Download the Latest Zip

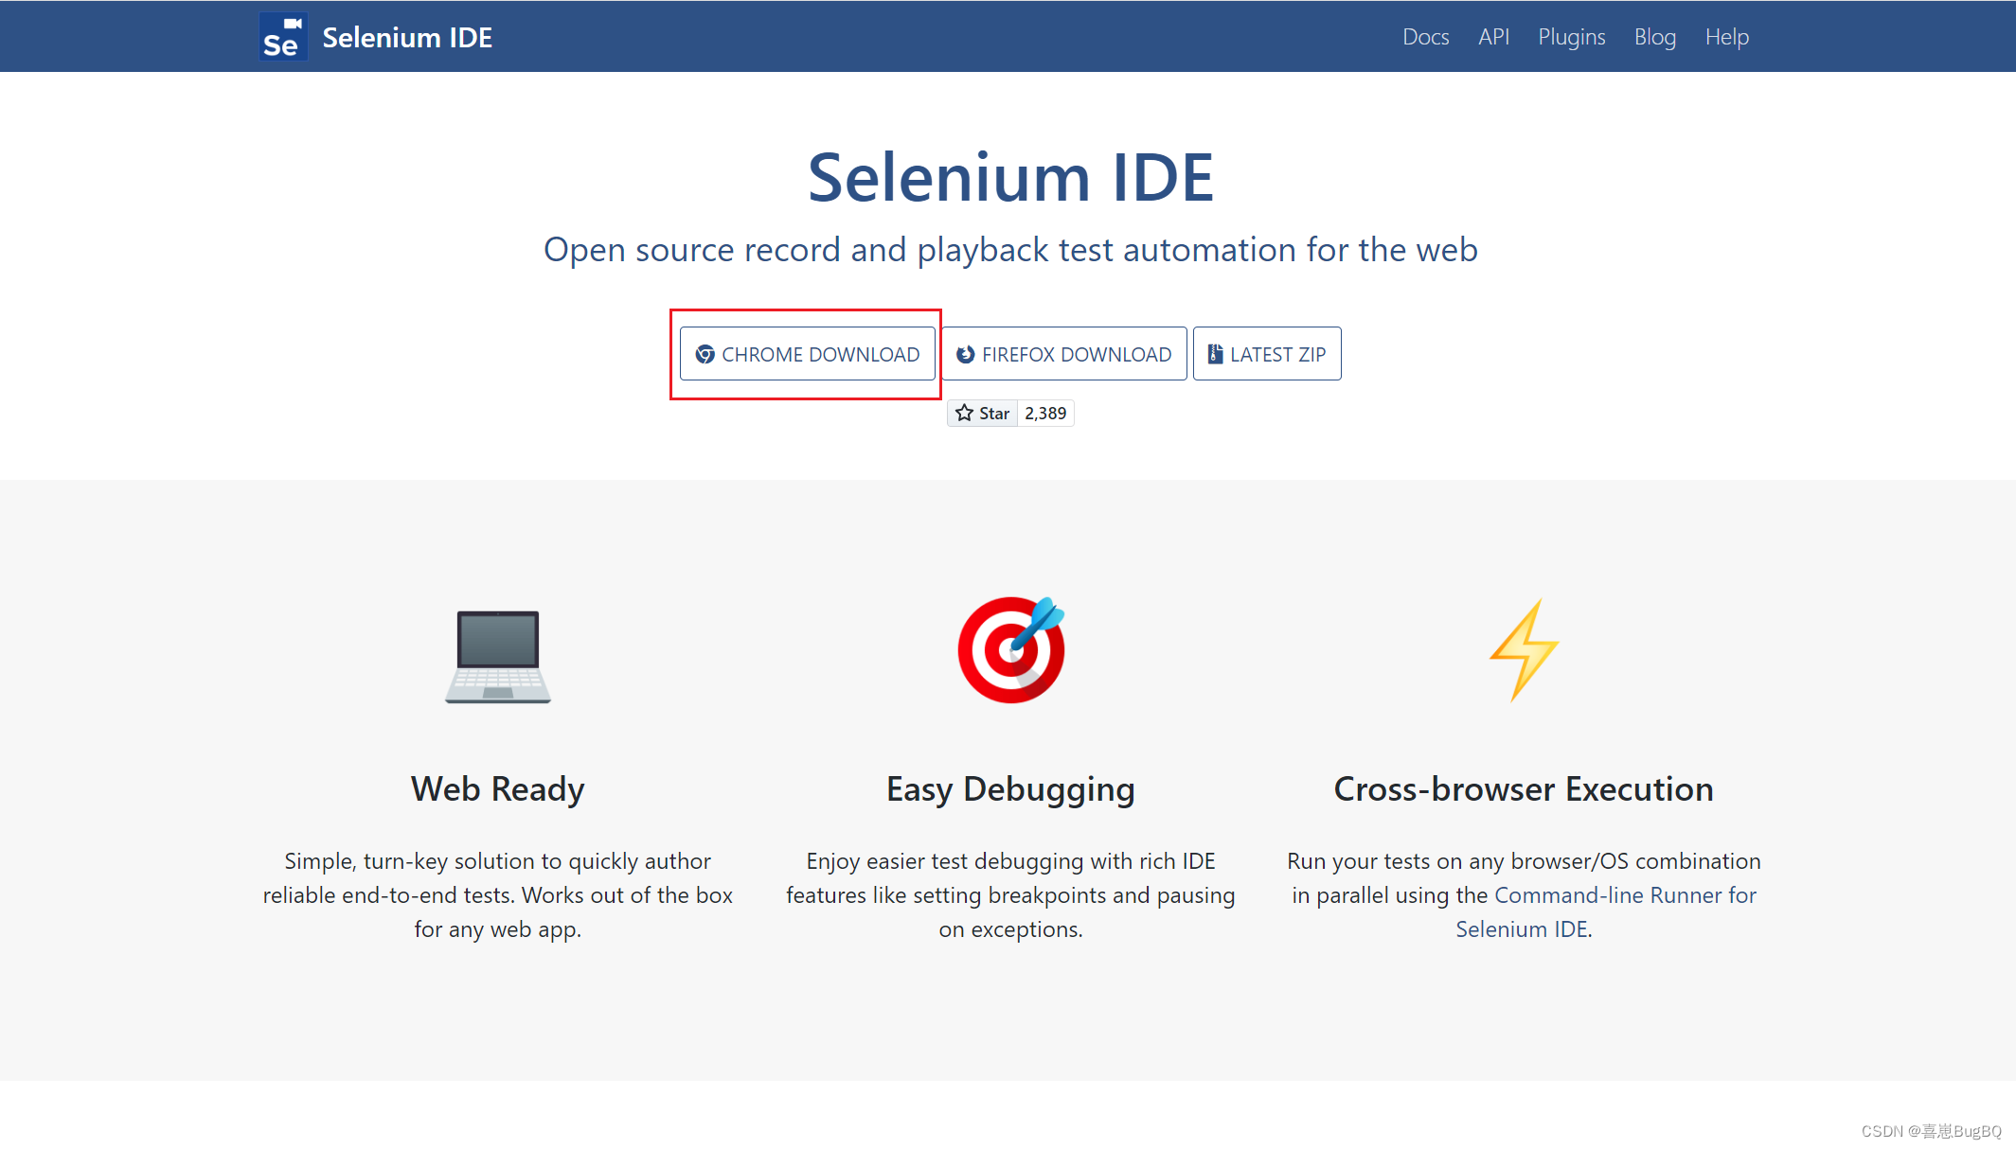coord(1267,354)
